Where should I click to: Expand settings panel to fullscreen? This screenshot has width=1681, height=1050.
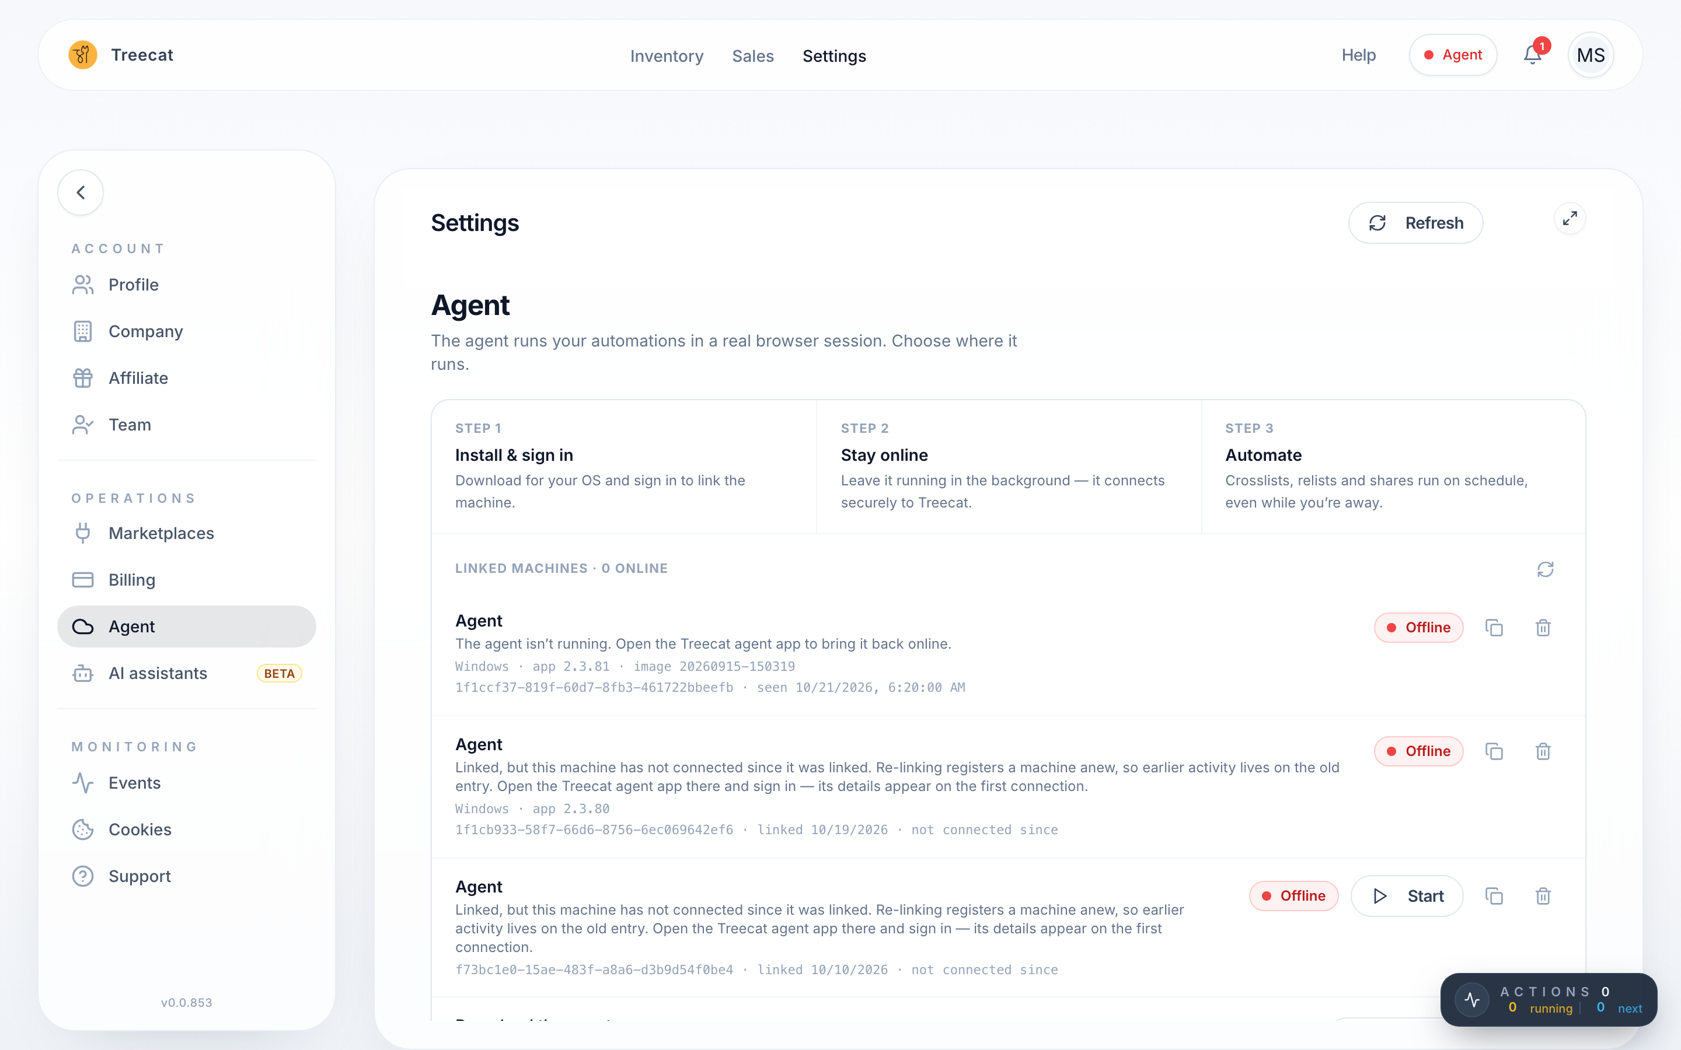click(x=1570, y=219)
